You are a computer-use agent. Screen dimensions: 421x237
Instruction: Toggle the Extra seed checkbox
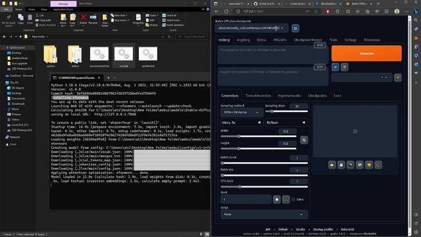tap(293, 199)
